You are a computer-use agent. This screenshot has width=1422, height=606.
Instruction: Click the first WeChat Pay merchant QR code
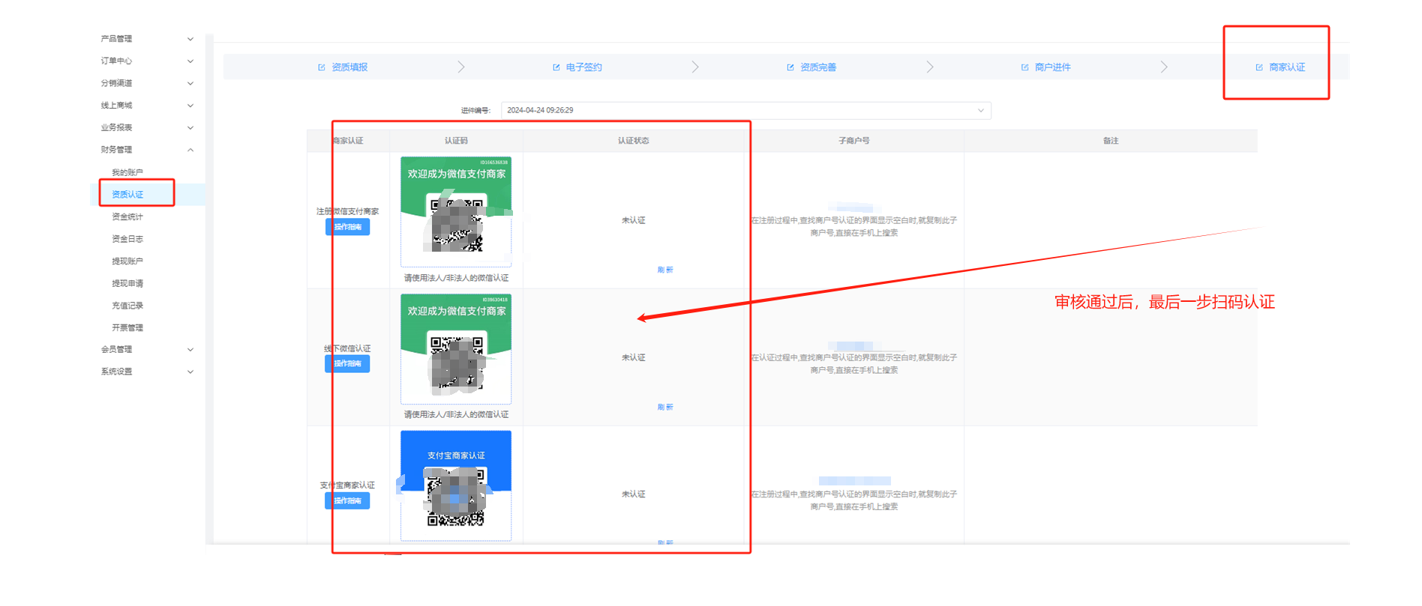tap(456, 223)
